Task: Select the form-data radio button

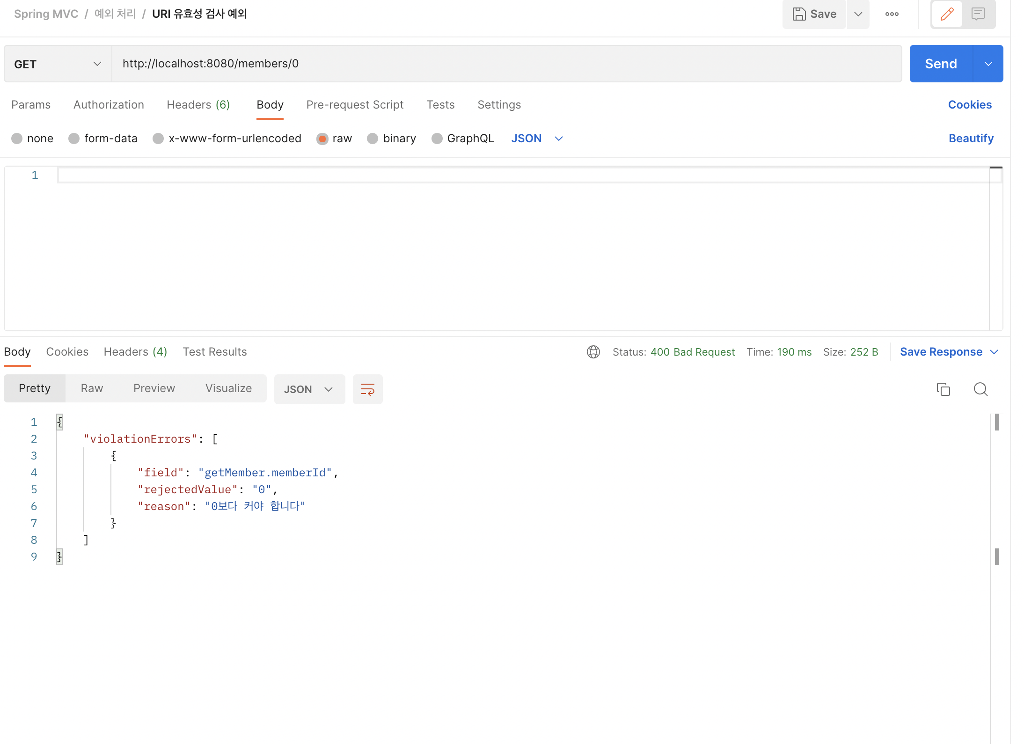Action: pos(74,139)
